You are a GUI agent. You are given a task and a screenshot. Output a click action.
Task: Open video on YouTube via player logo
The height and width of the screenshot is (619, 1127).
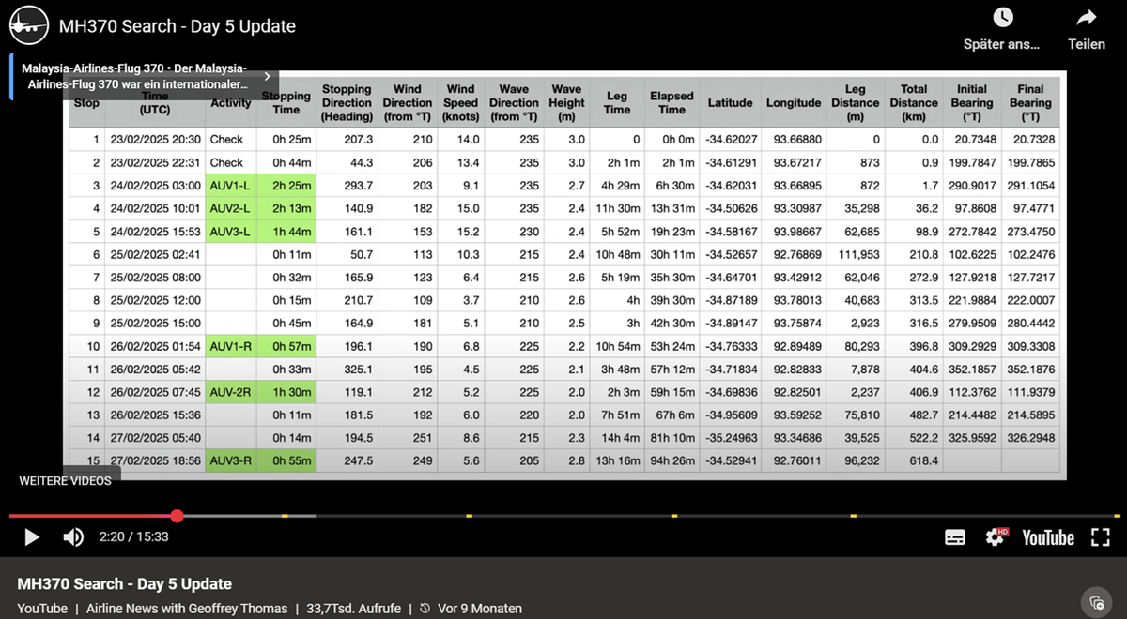(x=1047, y=537)
